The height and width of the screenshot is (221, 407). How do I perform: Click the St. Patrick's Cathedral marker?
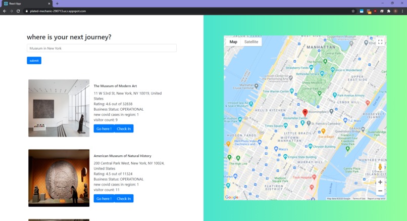pyautogui.click(x=309, y=123)
